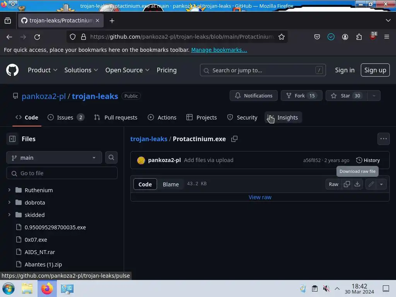Open commit a56f852
This screenshot has width=396, height=297.
pyautogui.click(x=312, y=160)
